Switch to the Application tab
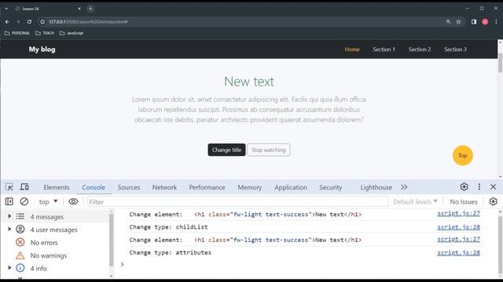The height and width of the screenshot is (282, 503). [x=291, y=187]
